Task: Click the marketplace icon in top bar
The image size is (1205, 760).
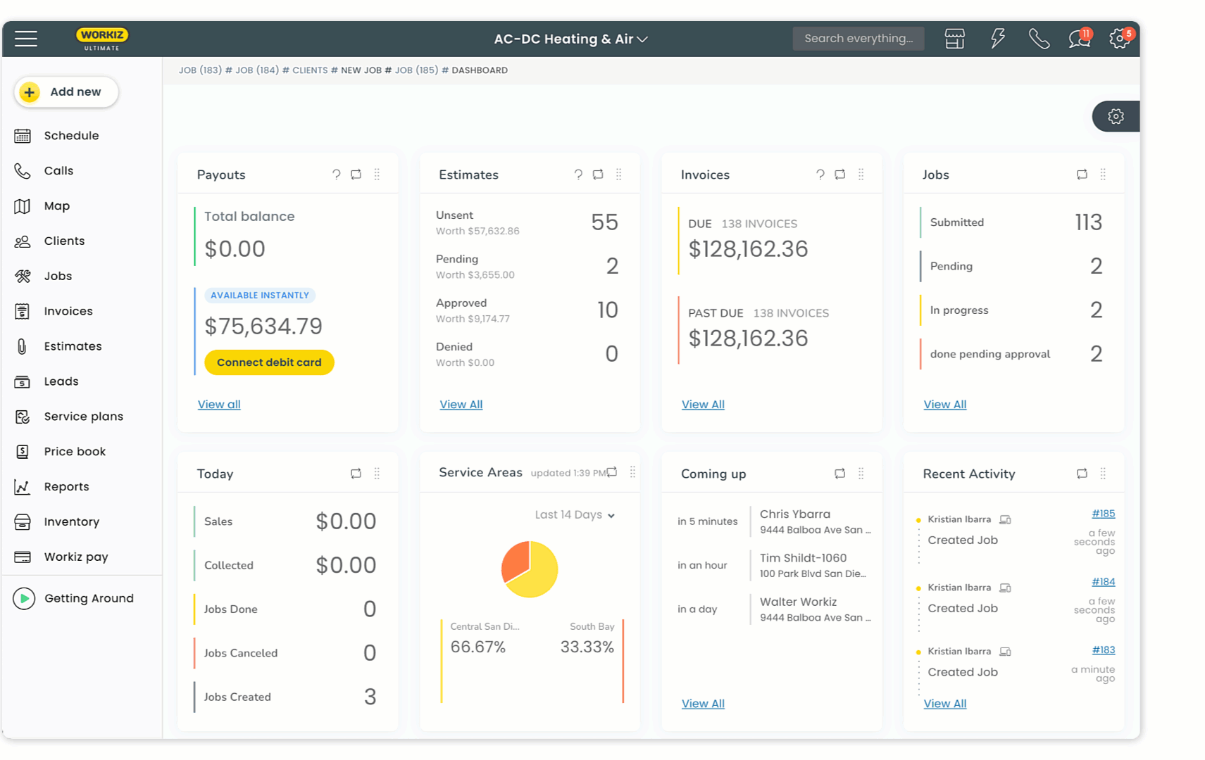Action: click(x=954, y=39)
